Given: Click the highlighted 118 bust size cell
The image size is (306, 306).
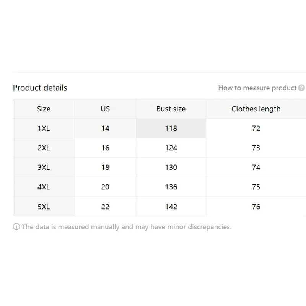Looking at the screenshot, I should point(171,129).
